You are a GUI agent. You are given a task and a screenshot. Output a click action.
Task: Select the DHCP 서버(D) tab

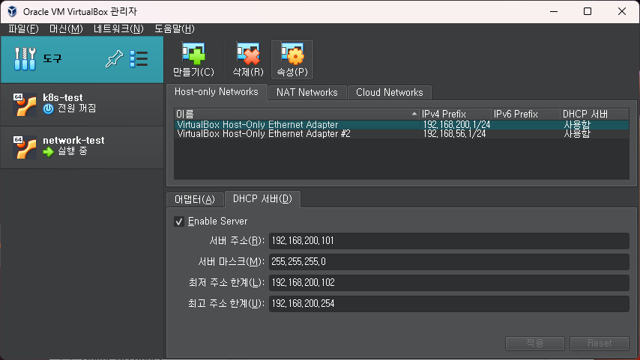[262, 199]
